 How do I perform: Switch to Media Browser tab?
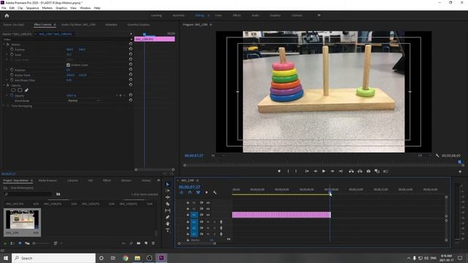pos(48,180)
